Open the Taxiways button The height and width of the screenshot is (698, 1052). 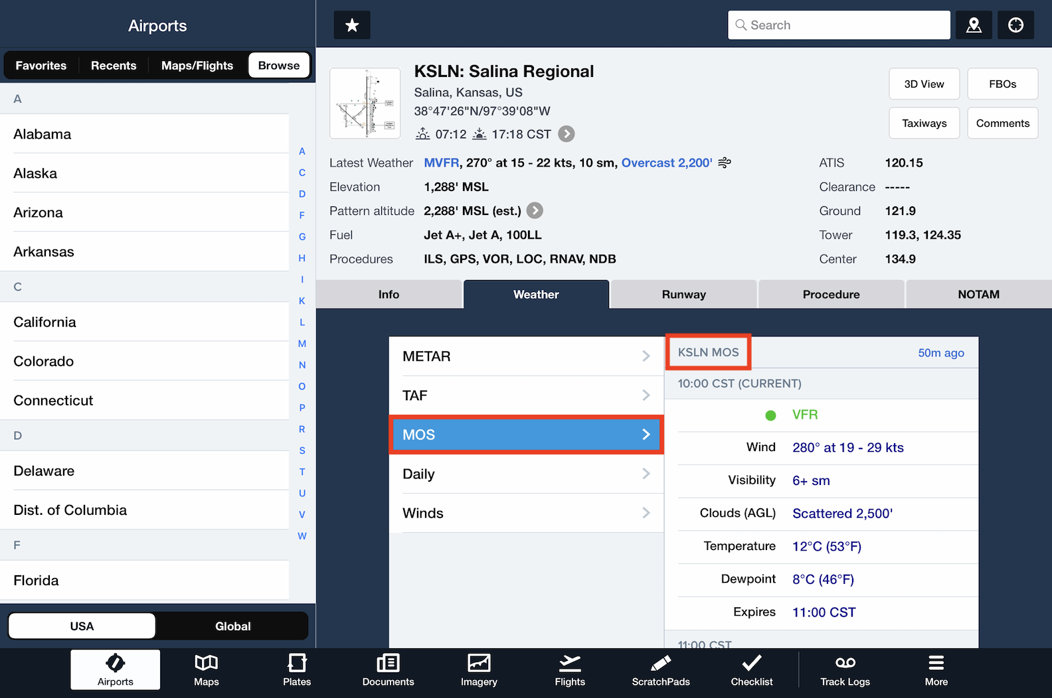pos(924,123)
